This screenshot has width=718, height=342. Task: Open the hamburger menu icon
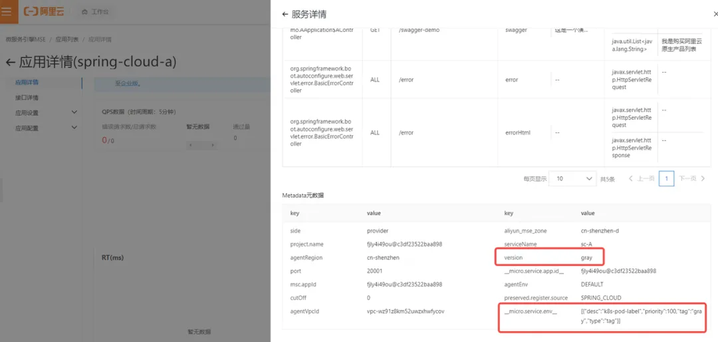pos(8,11)
